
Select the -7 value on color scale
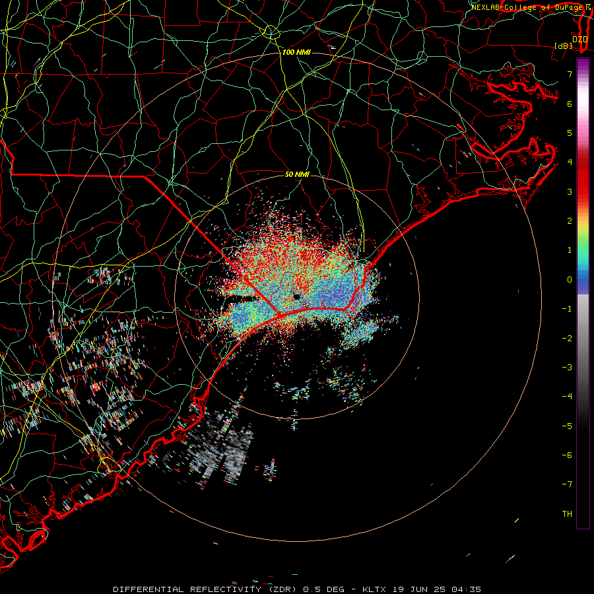point(567,484)
